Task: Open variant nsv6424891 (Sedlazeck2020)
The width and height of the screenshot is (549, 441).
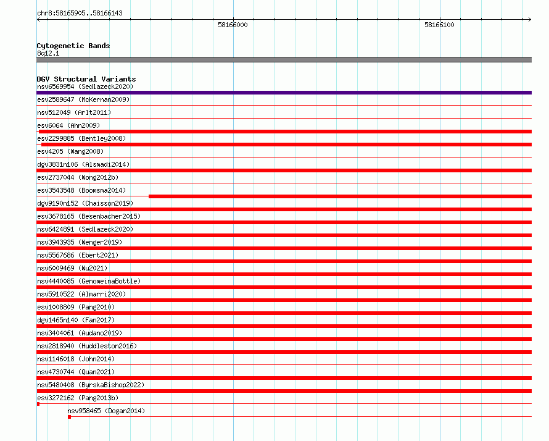Action: (85, 229)
